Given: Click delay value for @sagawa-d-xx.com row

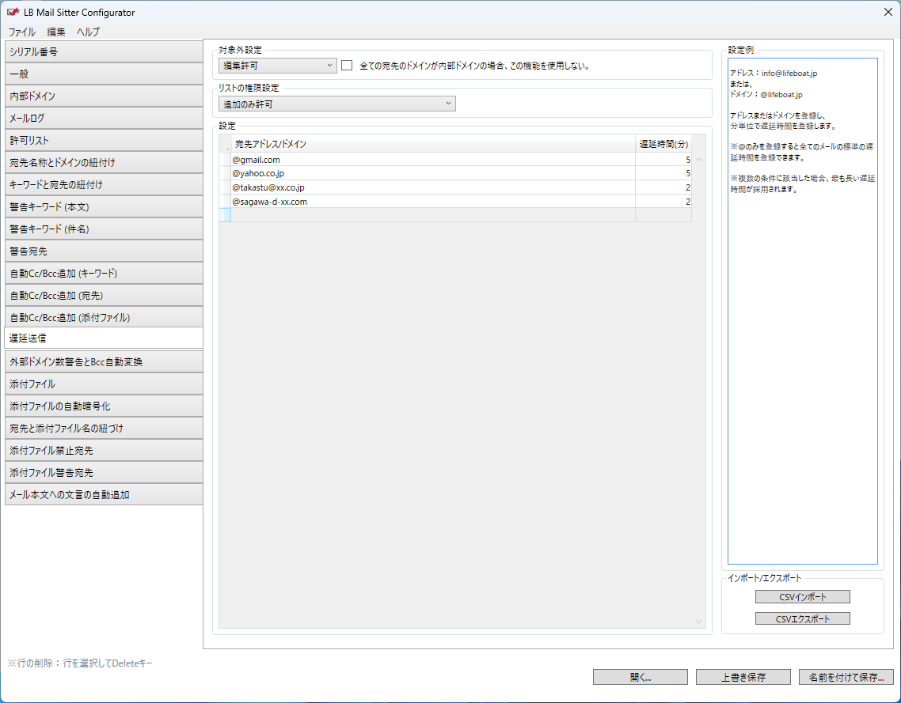Looking at the screenshot, I should [x=663, y=202].
